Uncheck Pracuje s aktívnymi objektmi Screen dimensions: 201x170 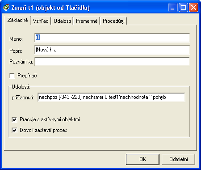[14, 119]
